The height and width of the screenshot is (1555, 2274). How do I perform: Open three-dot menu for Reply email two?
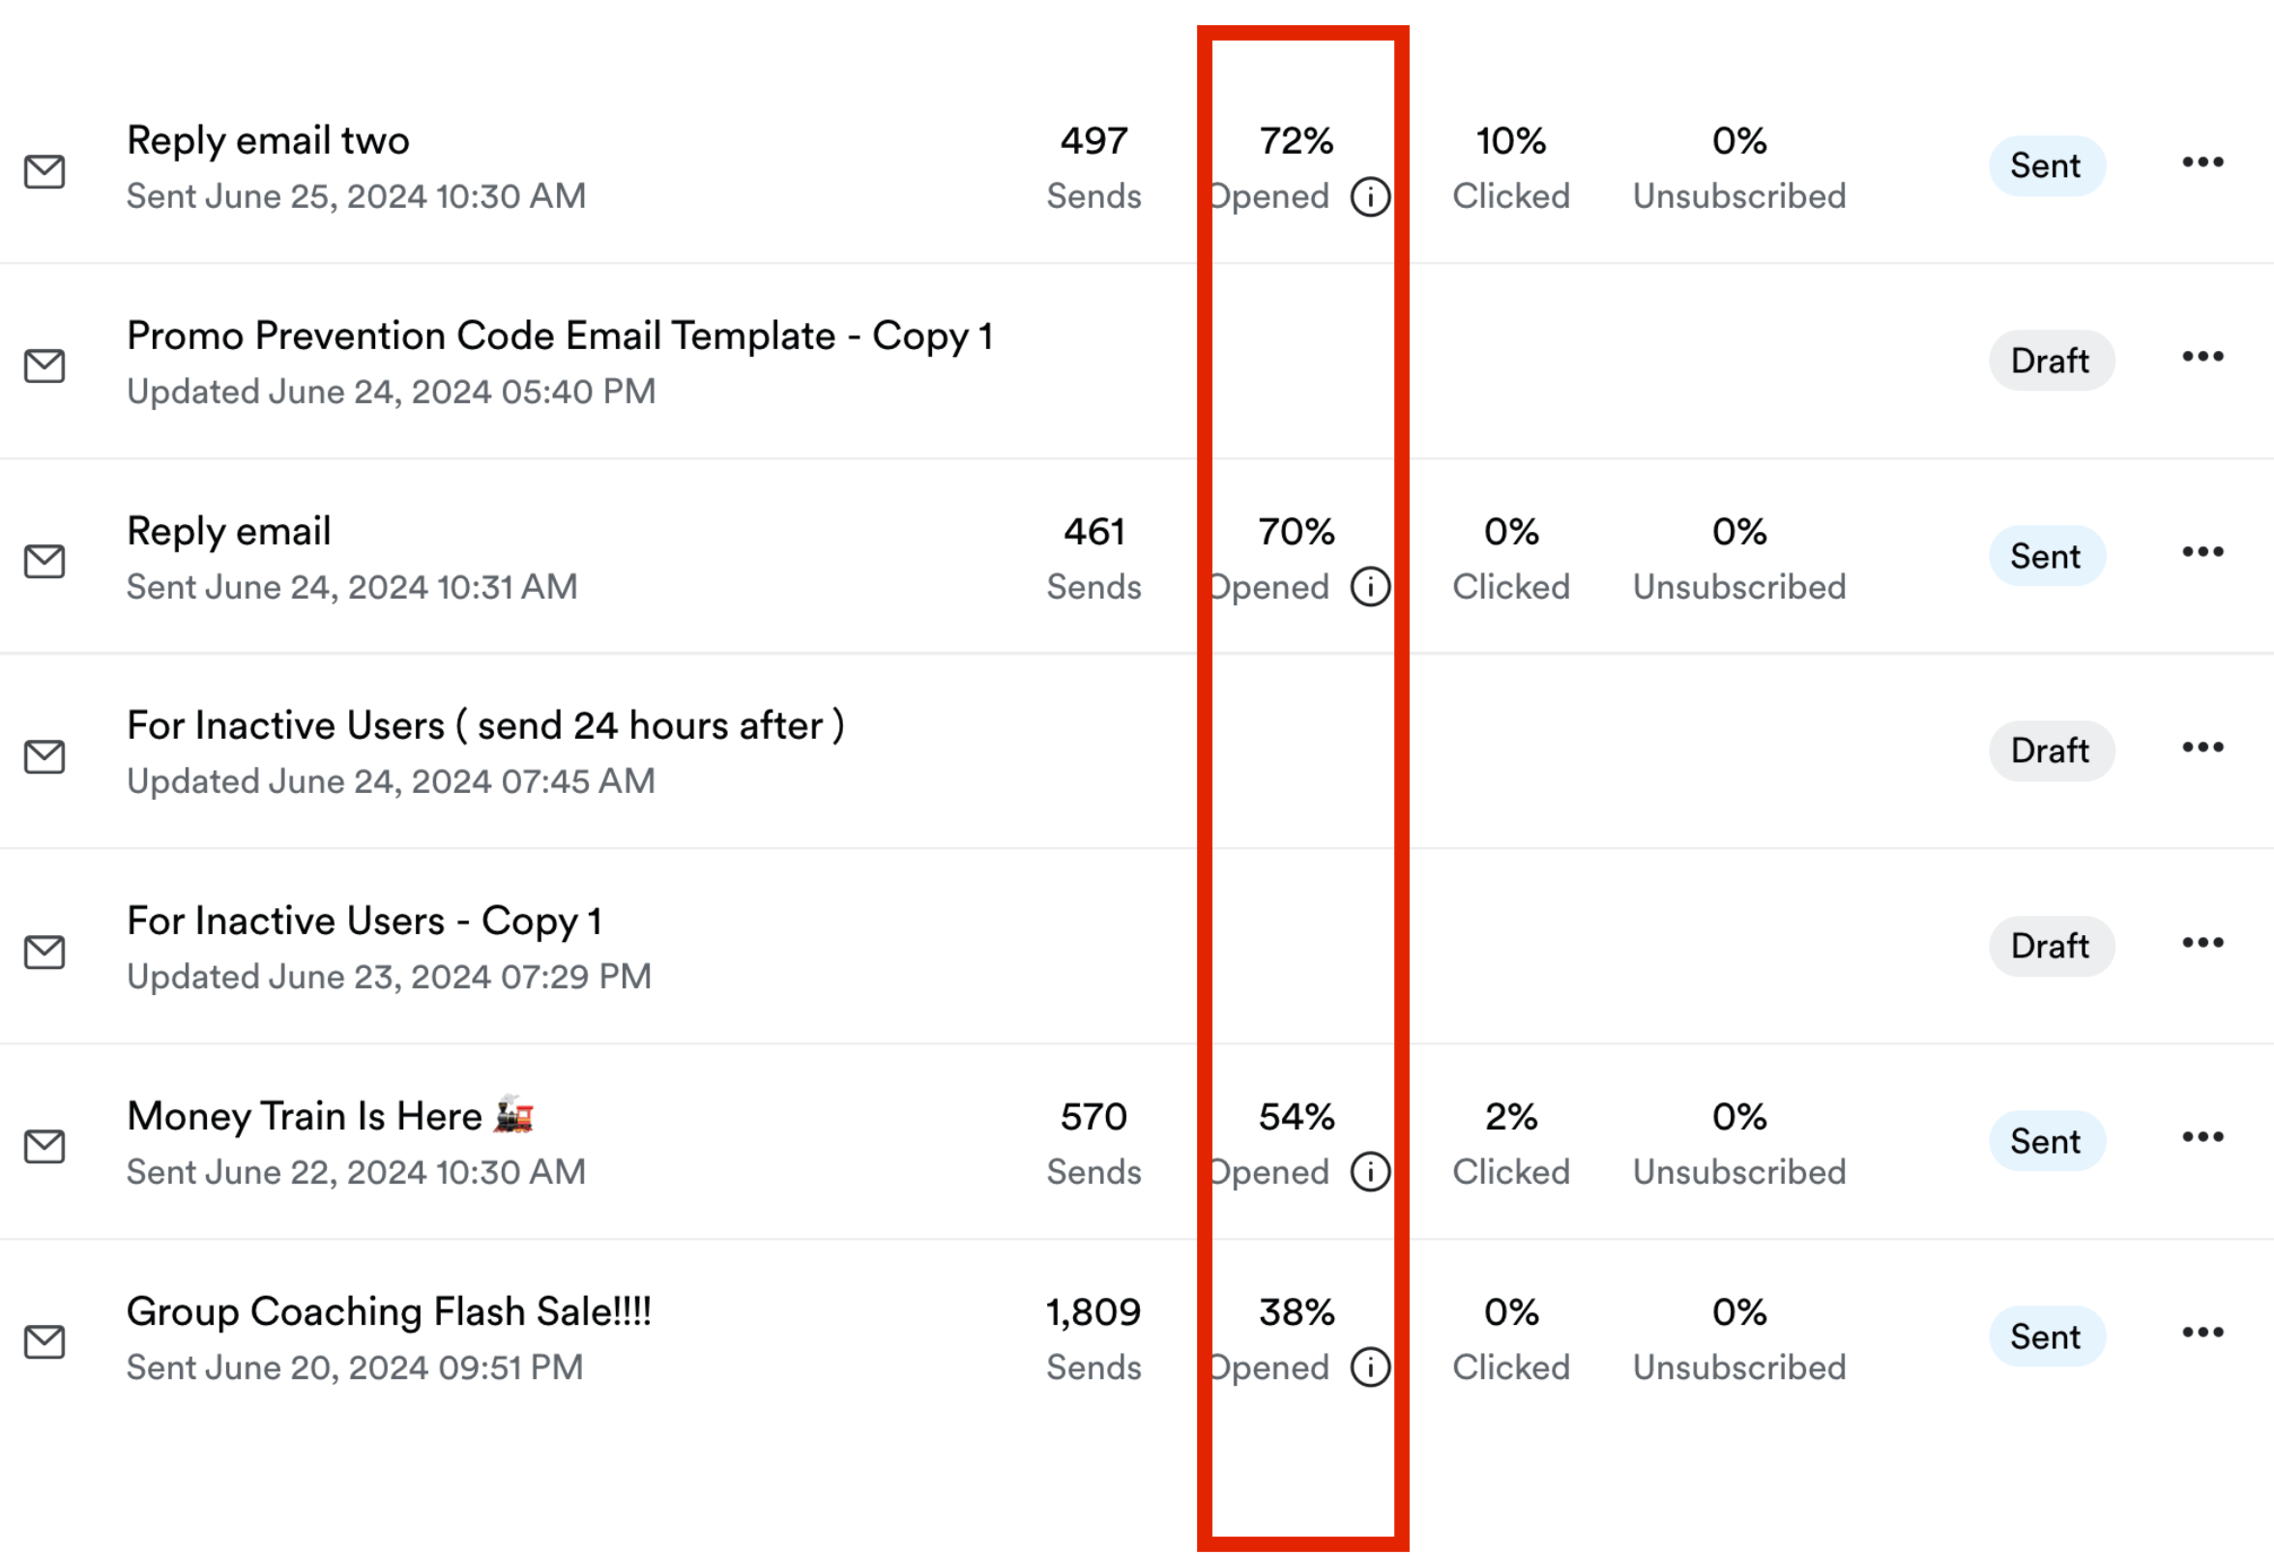(2202, 162)
